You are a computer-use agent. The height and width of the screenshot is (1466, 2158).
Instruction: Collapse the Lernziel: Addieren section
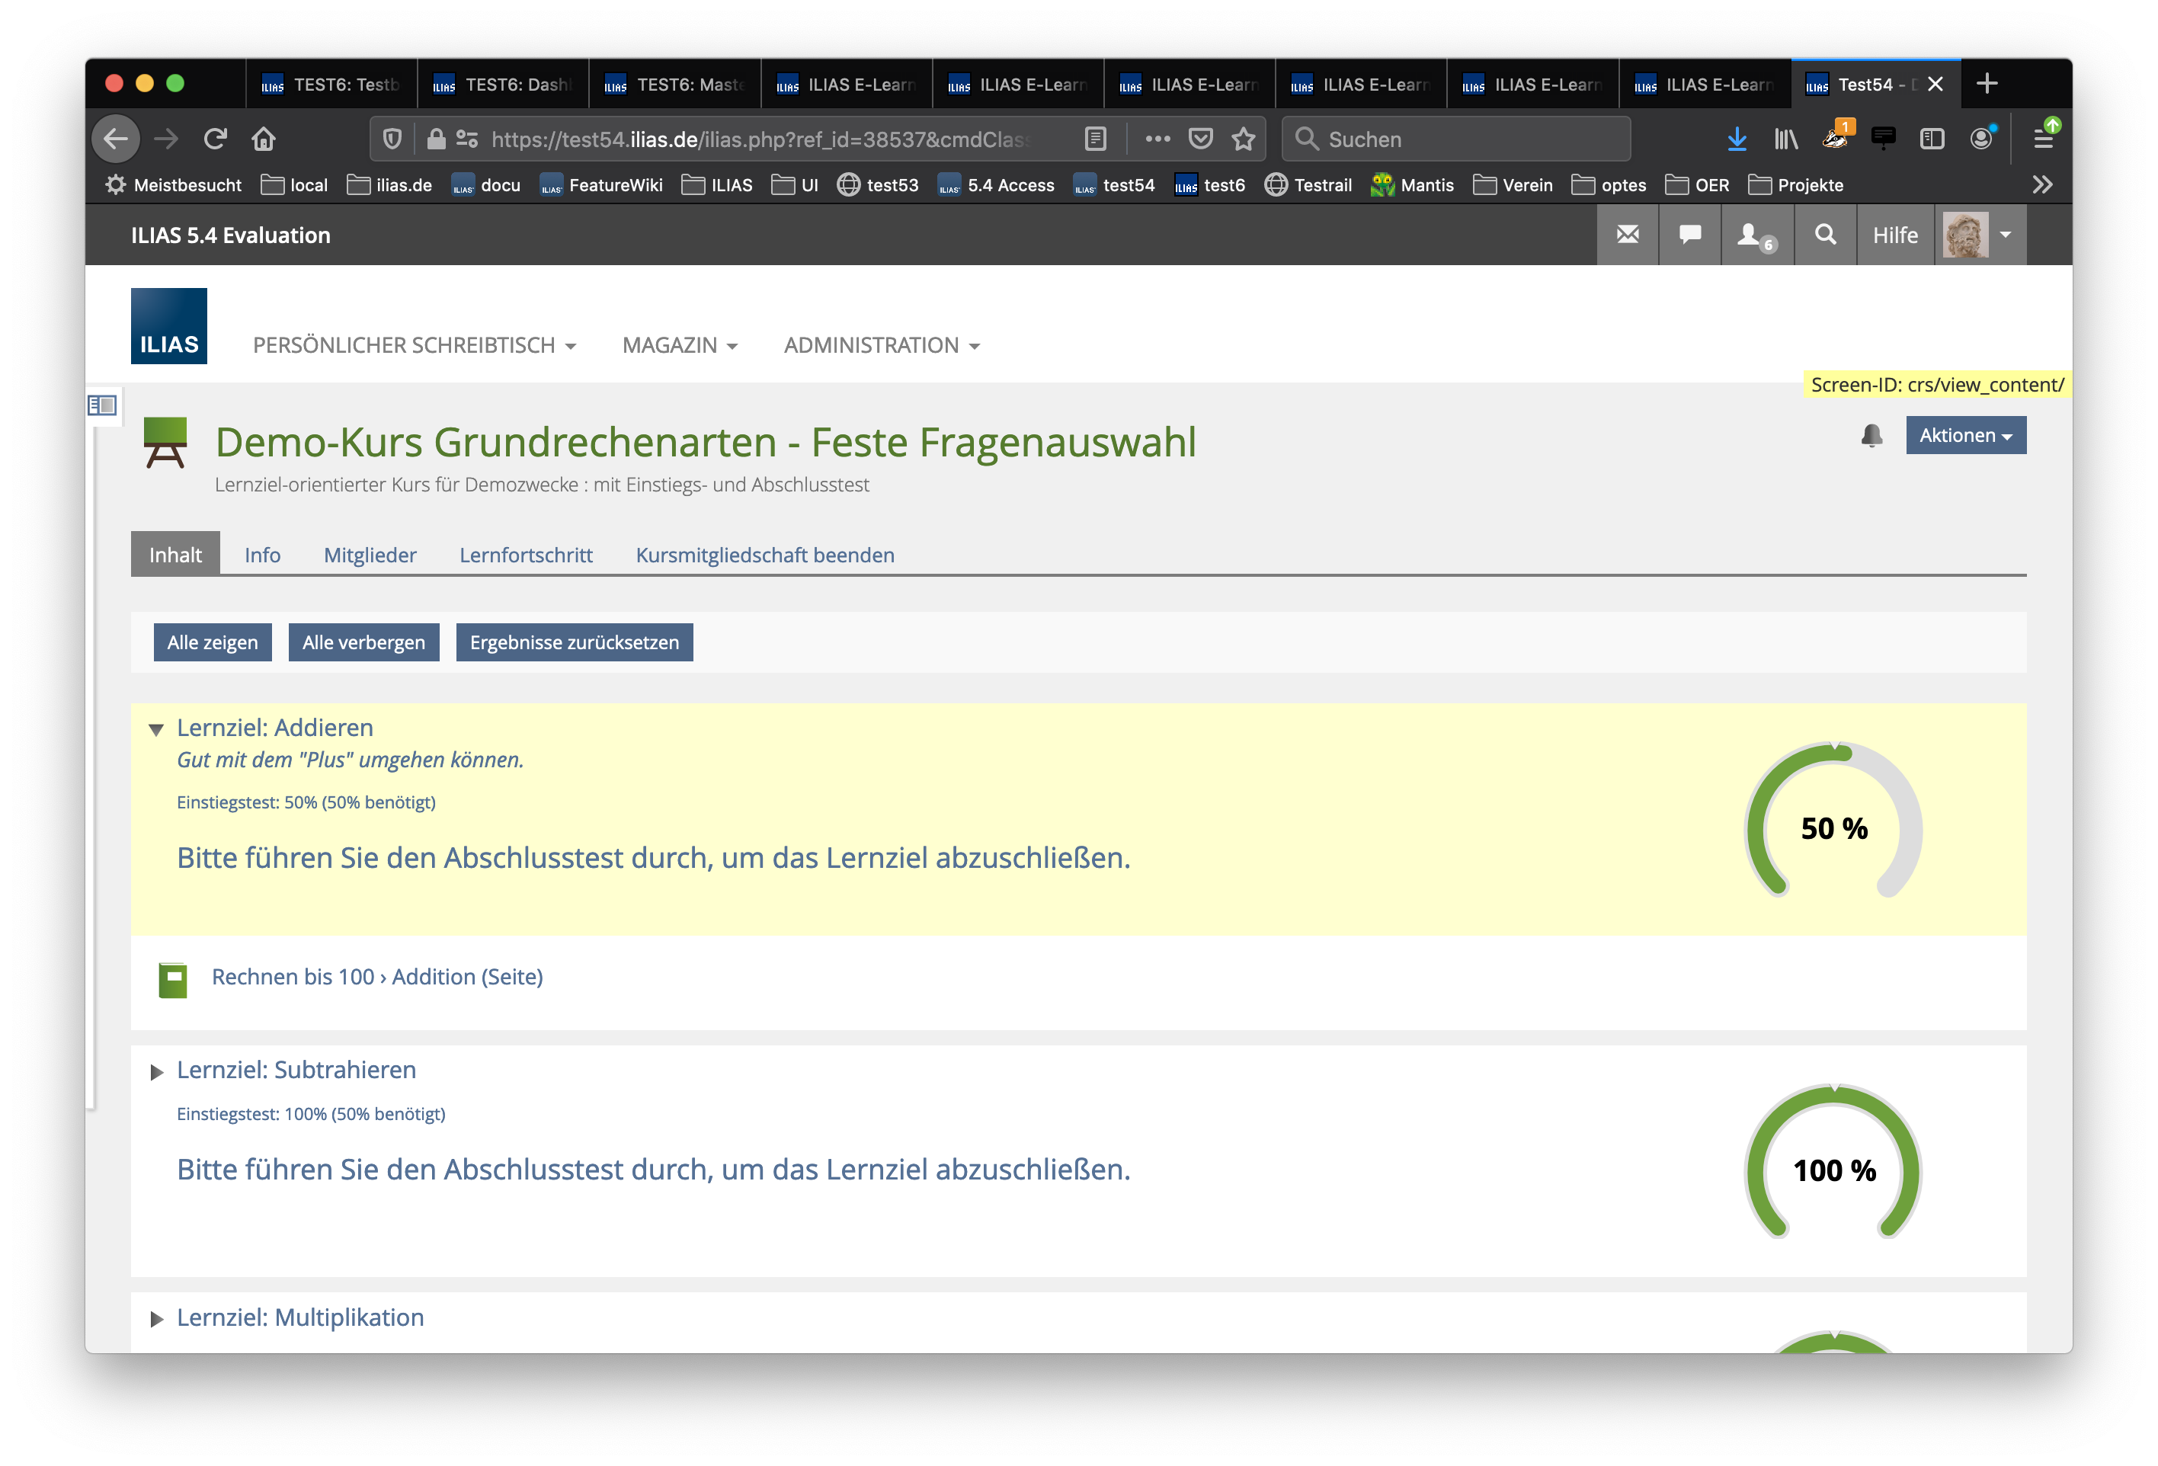[x=156, y=730]
